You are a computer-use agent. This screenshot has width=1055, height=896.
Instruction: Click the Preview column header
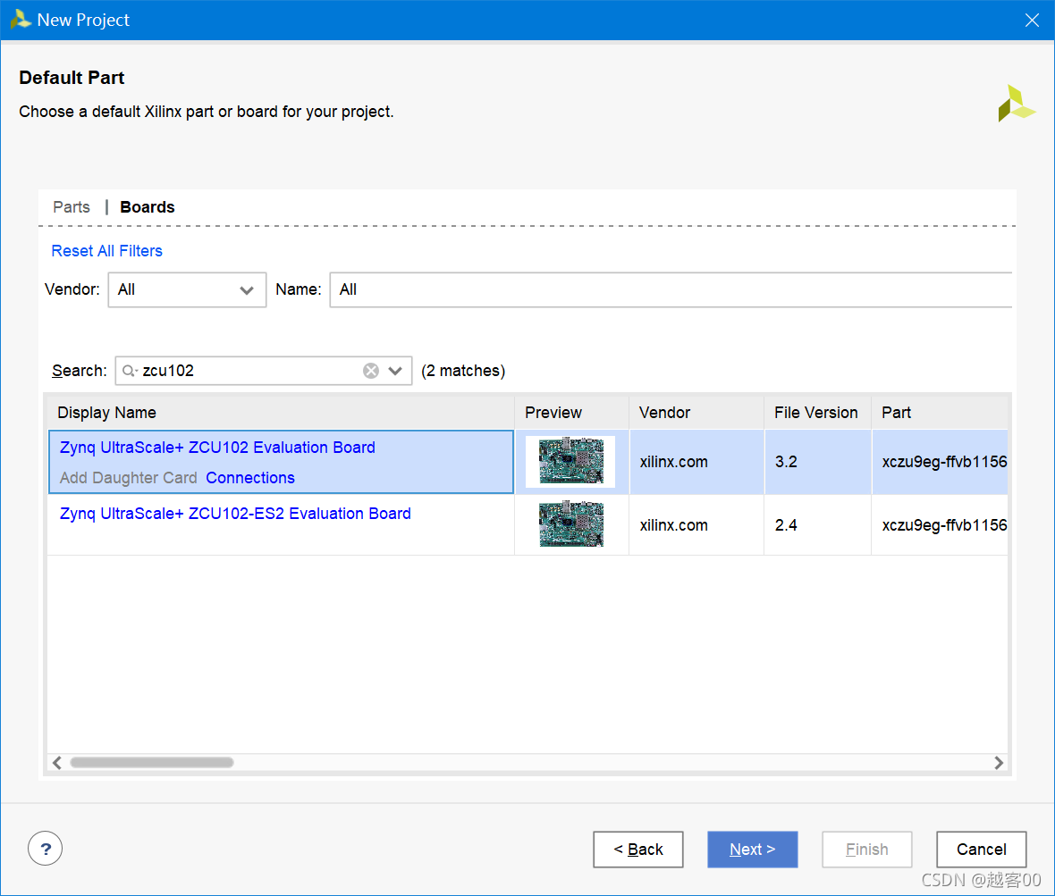pos(572,413)
